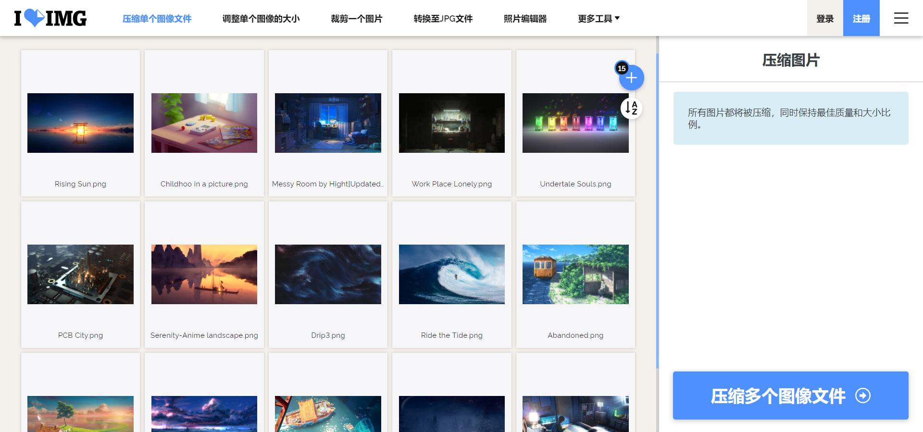Select the lit bedroom at night image thumbnail

tap(575, 414)
